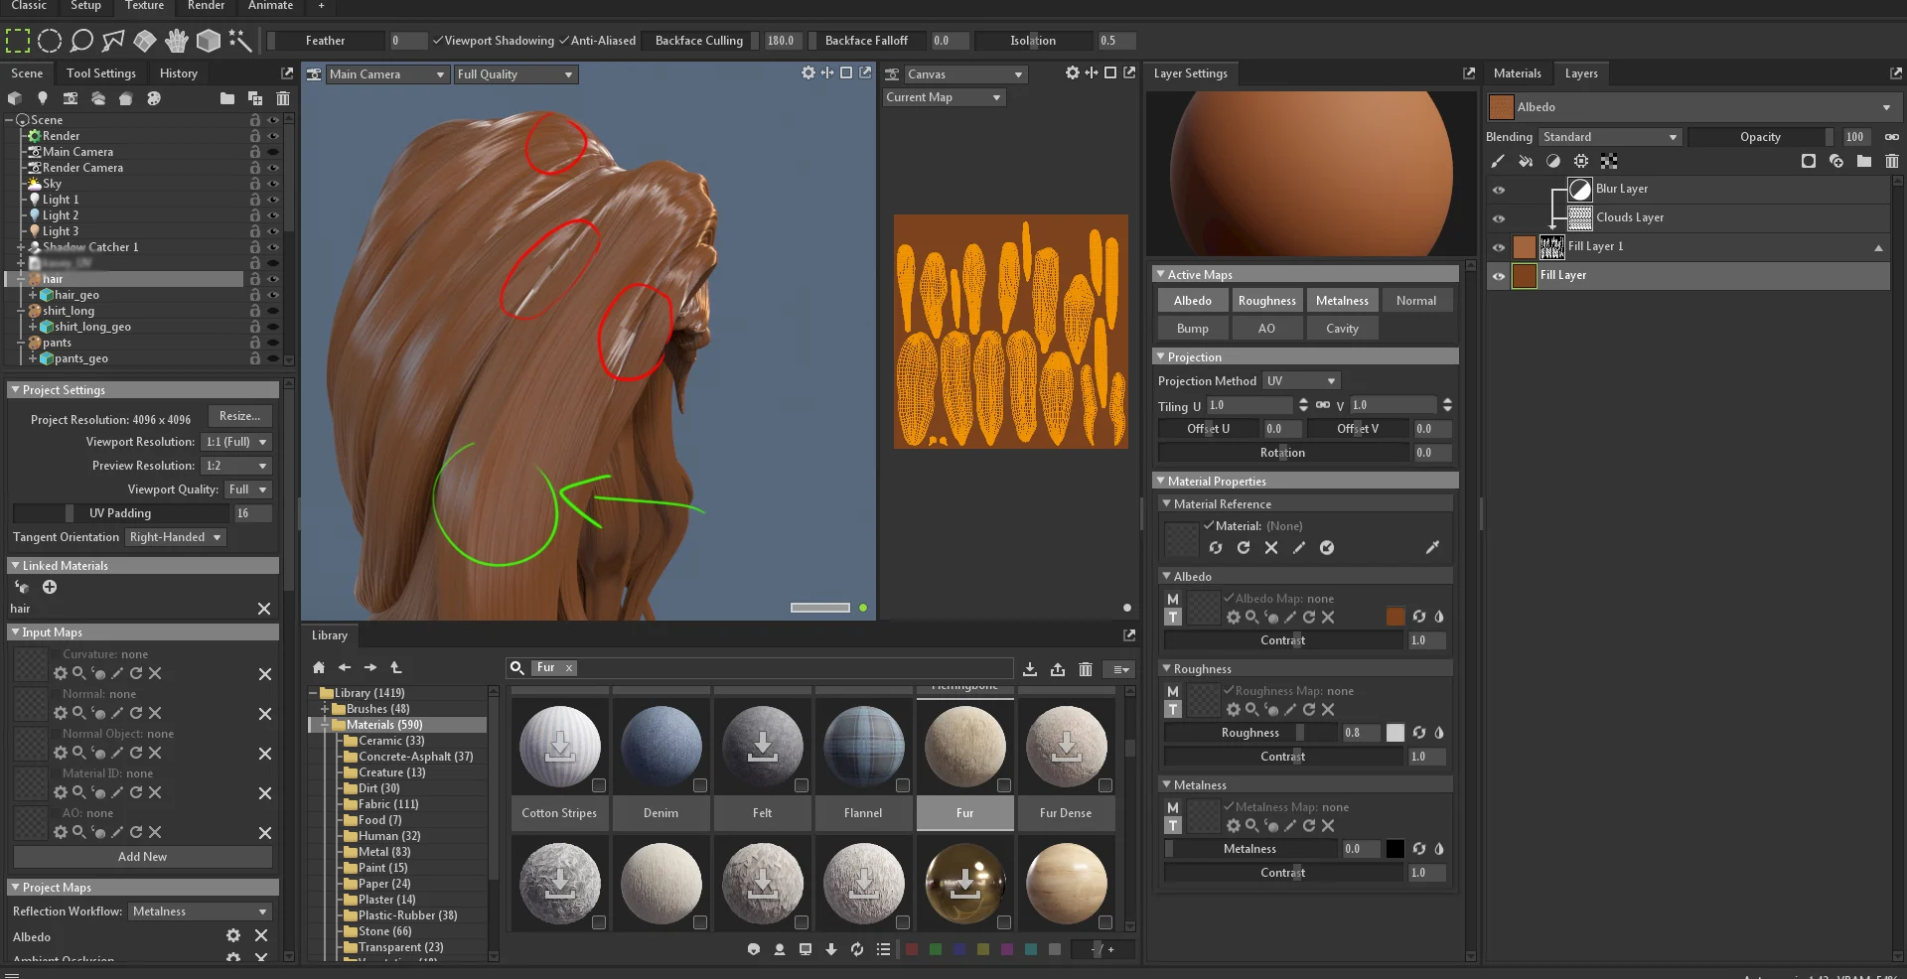Open Tangent Orientation Right-Handed dropdown
The height and width of the screenshot is (979, 1907).
176,537
